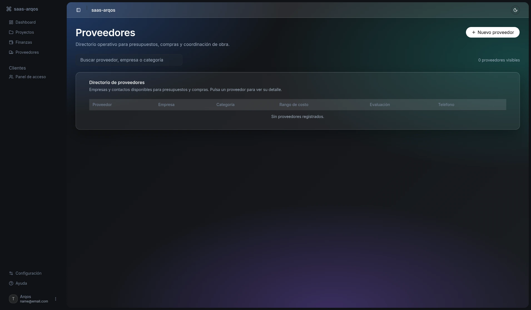Click the '0 proveedores visibles' counter
531x310 pixels.
(x=499, y=60)
